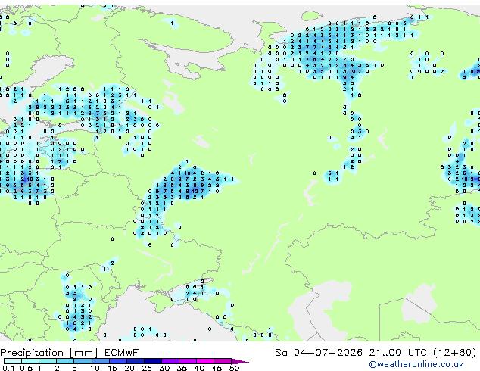Click the legend swatch between 0.5 and 1
This screenshot has height=371, width=480.
[x=30, y=361]
